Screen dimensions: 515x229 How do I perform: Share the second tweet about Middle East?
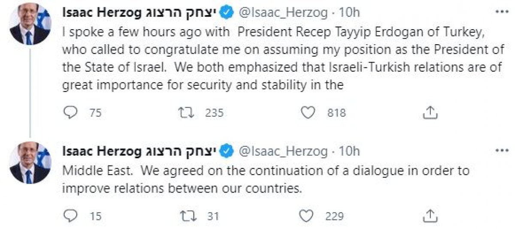pos(430,215)
